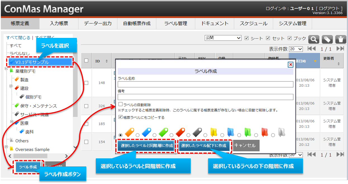Select the blue tag color radio button
Image resolution: width=348 pixels, height=184 pixels.
[137, 135]
